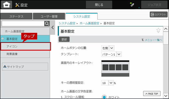Click the sitemap icon
This screenshot has width=169, height=99.
pyautogui.click(x=5, y=66)
